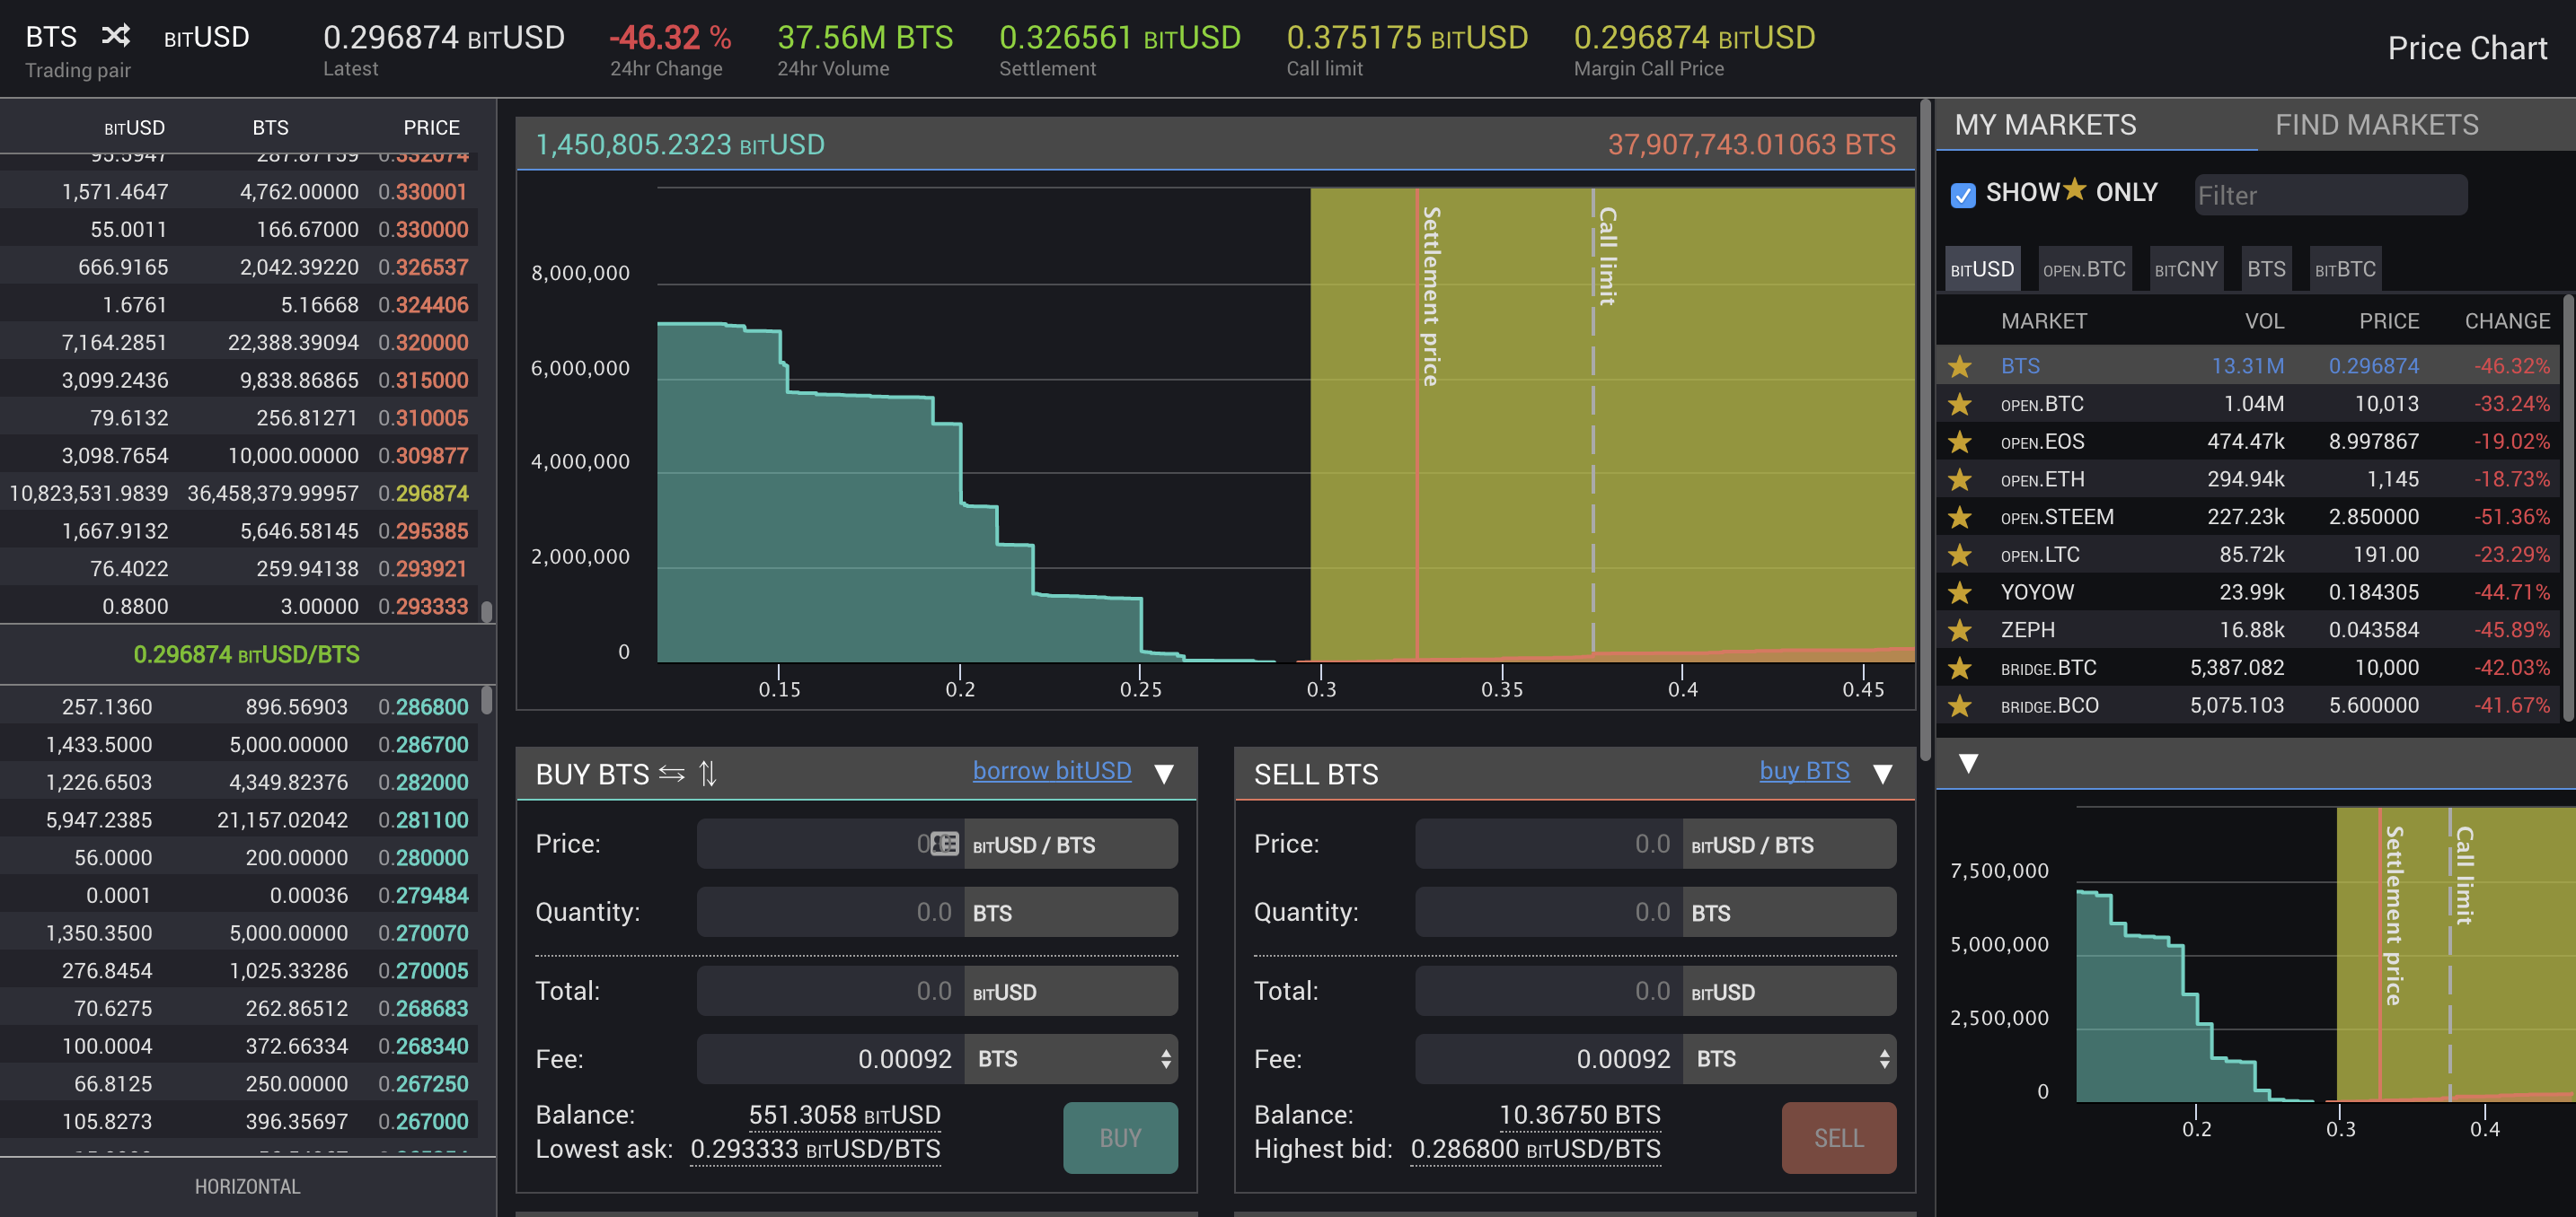Select the BTS base market tab
The width and height of the screenshot is (2576, 1217).
(2266, 268)
